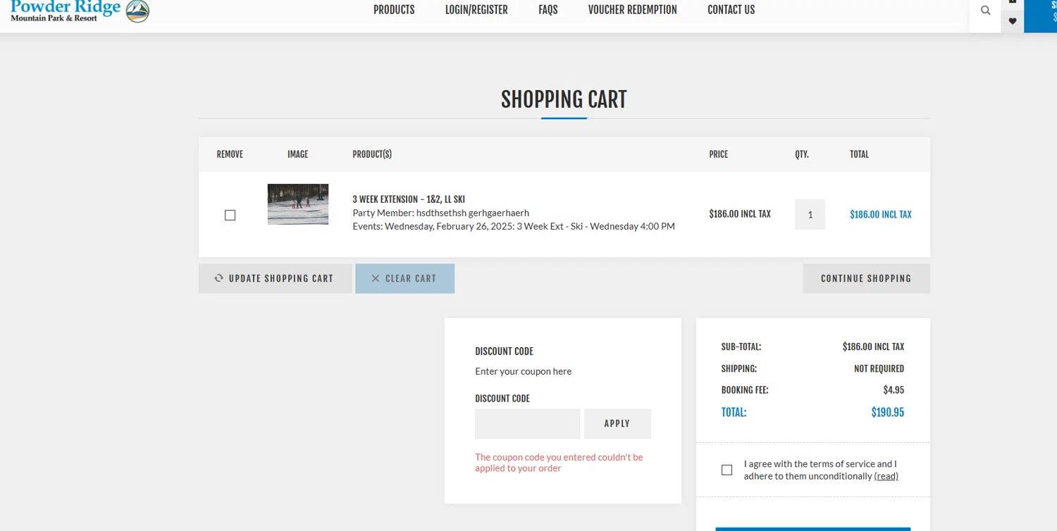Go to Login/Register page
The height and width of the screenshot is (531, 1057).
point(476,10)
